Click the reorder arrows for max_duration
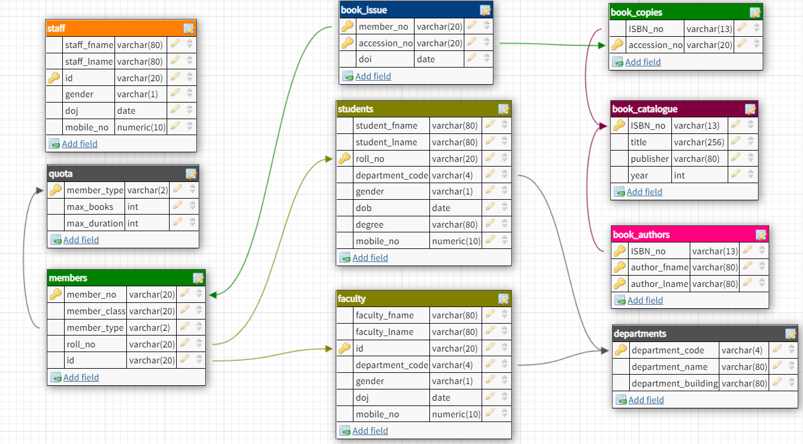803x444 pixels. tap(192, 223)
